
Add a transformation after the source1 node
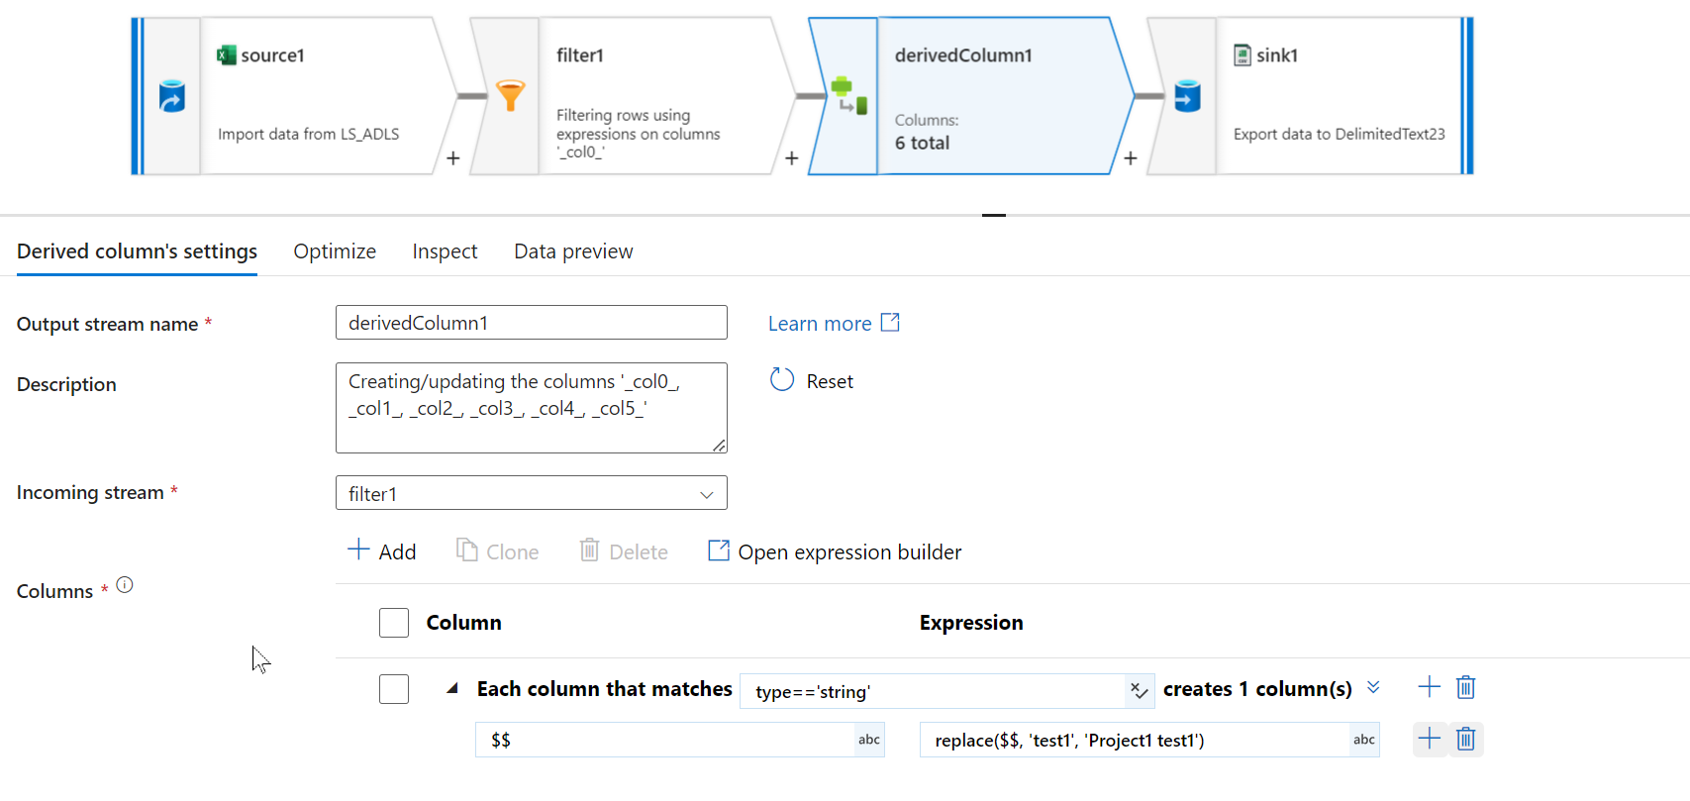453,158
